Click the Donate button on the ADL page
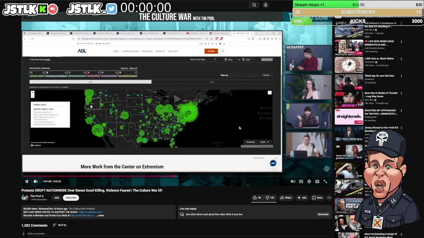The height and width of the screenshot is (238, 424). point(211,51)
